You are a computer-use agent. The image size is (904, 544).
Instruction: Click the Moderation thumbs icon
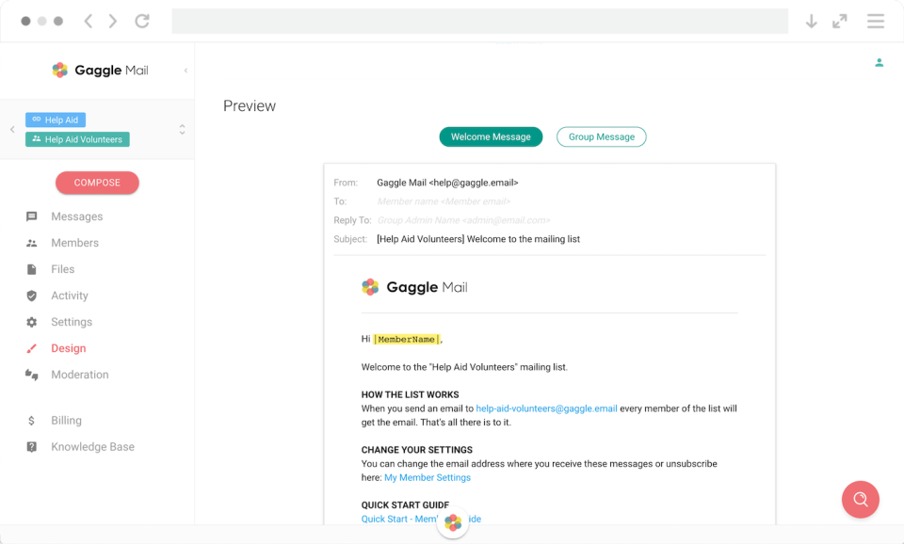32,376
